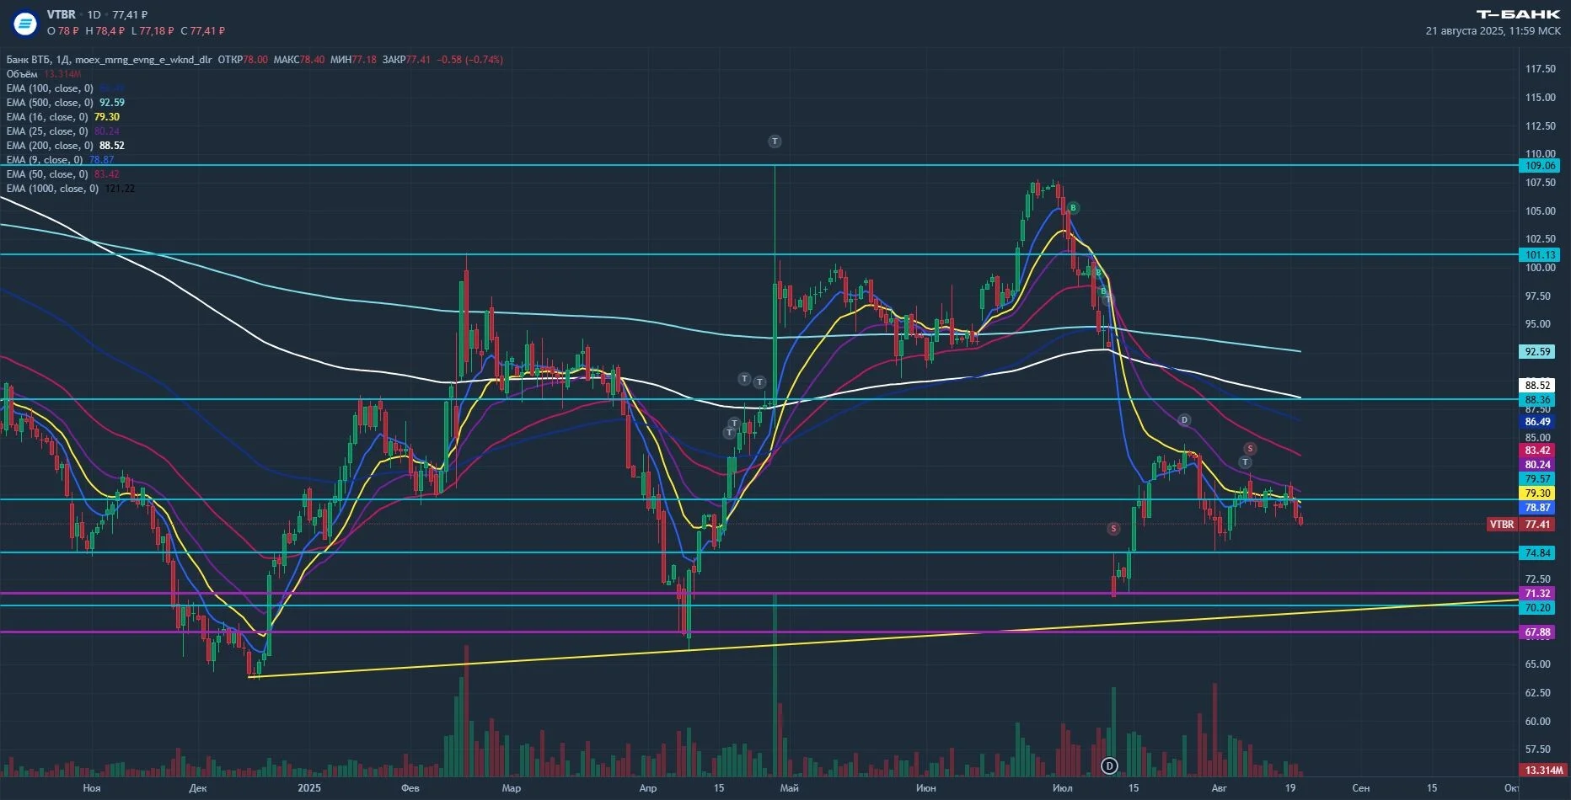Image resolution: width=1571 pixels, height=800 pixels.
Task: Click the Объём volume indicator legend
Action: tap(44, 74)
